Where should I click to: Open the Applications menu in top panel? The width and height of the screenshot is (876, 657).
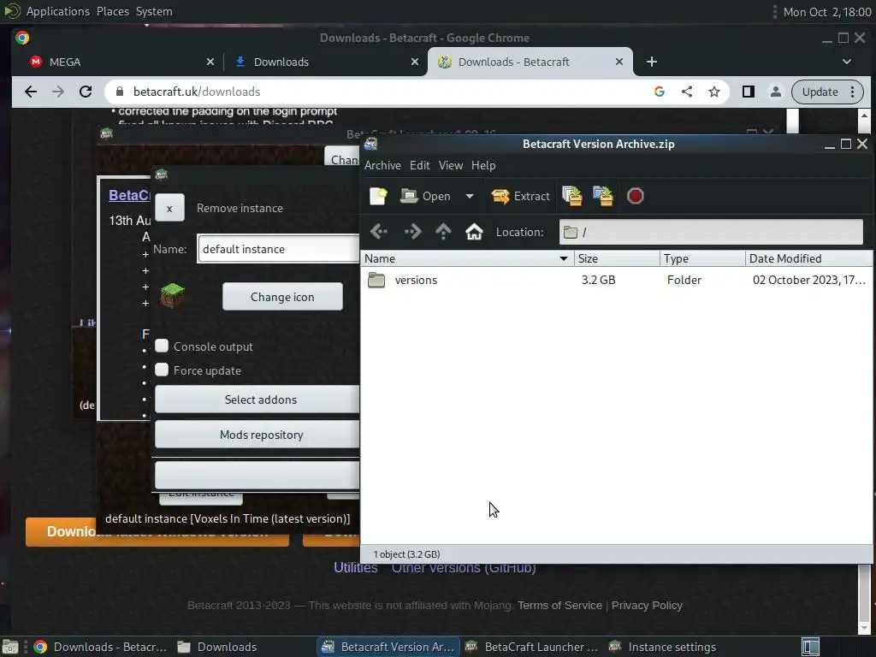[57, 11]
